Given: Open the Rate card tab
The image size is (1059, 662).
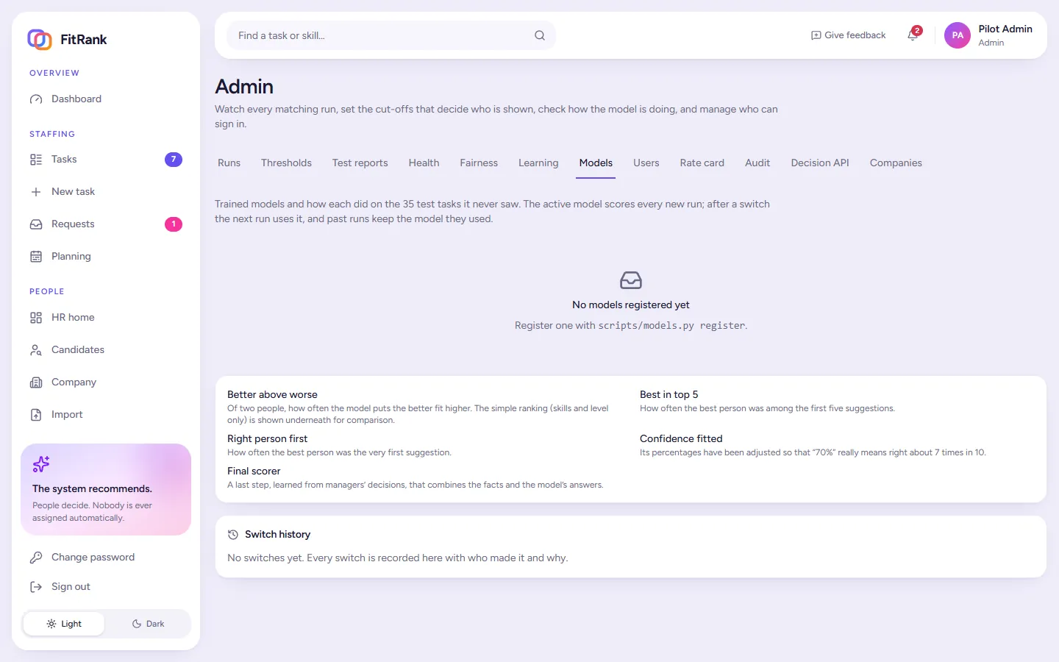Looking at the screenshot, I should pos(702,163).
